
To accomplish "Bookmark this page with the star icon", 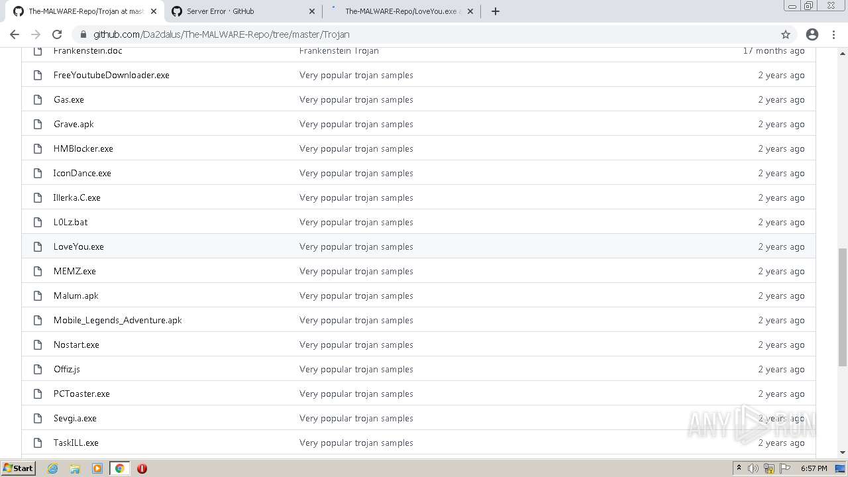I will (786, 34).
